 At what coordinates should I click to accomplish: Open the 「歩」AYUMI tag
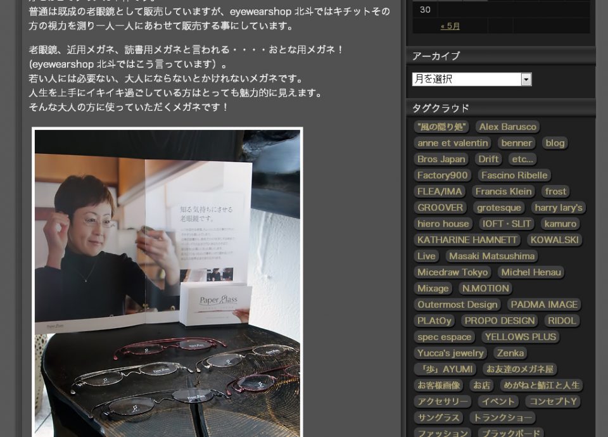445,369
